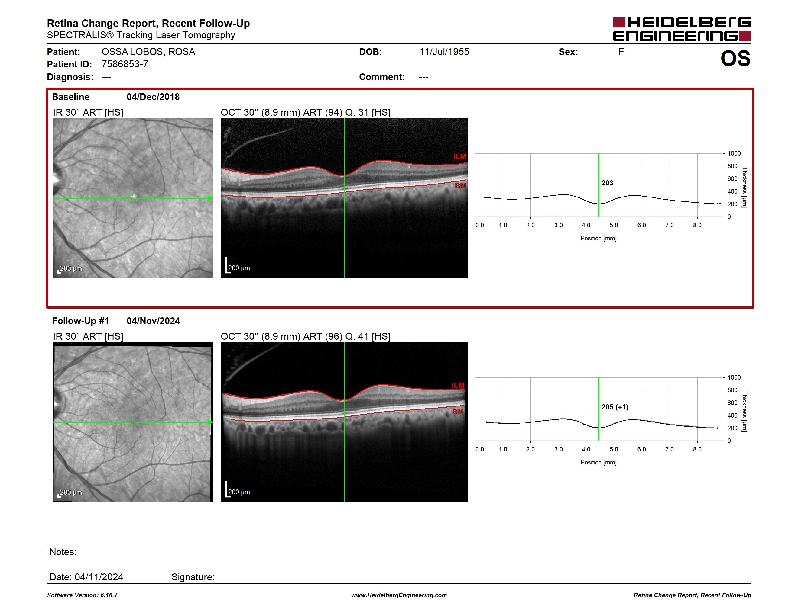Open the follow-up IR fundus image
This screenshot has width=798, height=616.
click(133, 422)
